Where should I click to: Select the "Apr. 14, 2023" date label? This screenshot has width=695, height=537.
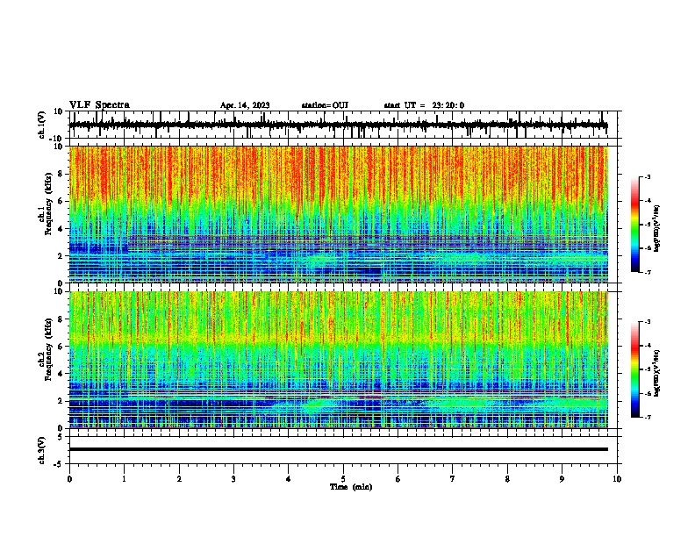(245, 105)
